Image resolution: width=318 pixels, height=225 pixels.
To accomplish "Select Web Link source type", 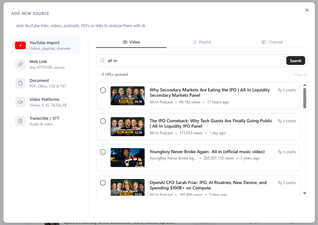I will pos(46,64).
